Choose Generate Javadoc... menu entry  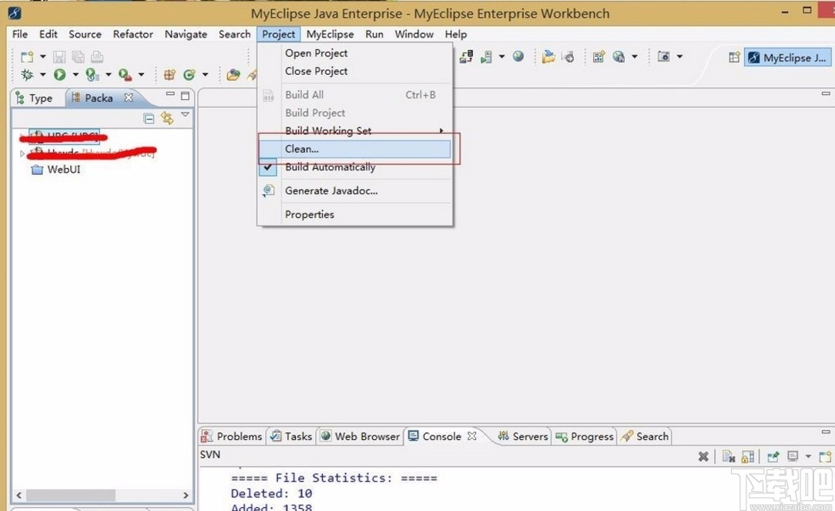click(x=354, y=191)
